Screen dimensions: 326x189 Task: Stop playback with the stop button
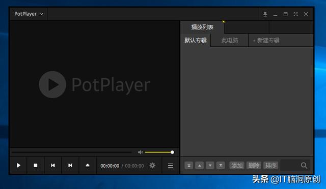point(36,165)
